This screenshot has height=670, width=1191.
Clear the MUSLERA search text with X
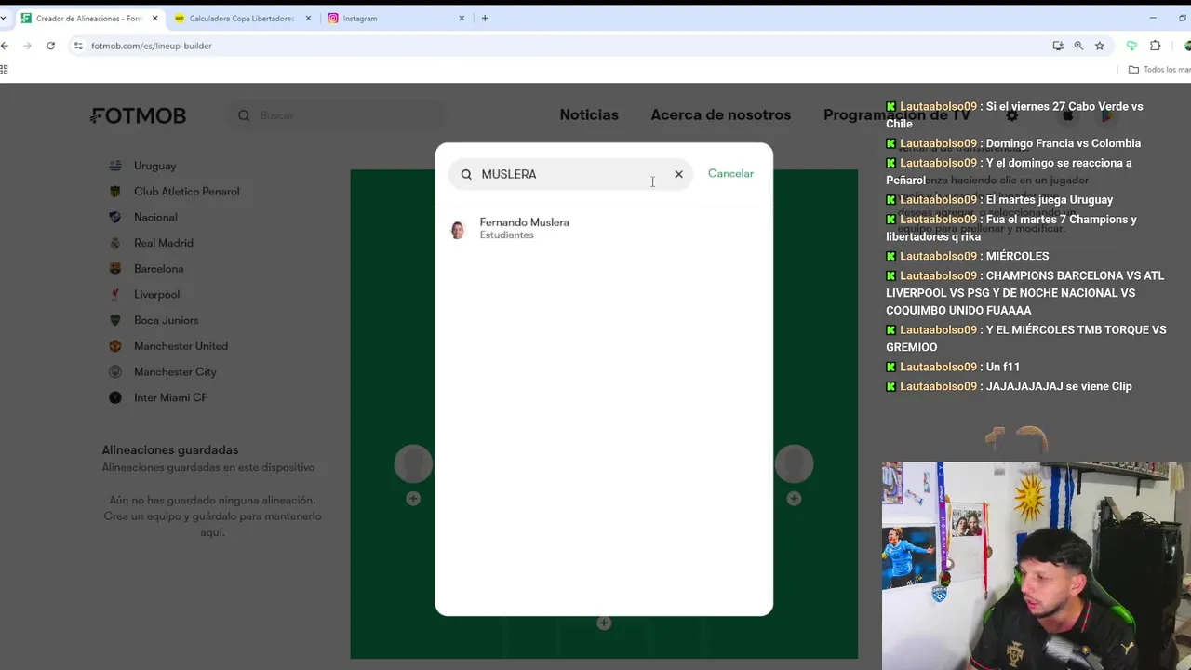[678, 174]
